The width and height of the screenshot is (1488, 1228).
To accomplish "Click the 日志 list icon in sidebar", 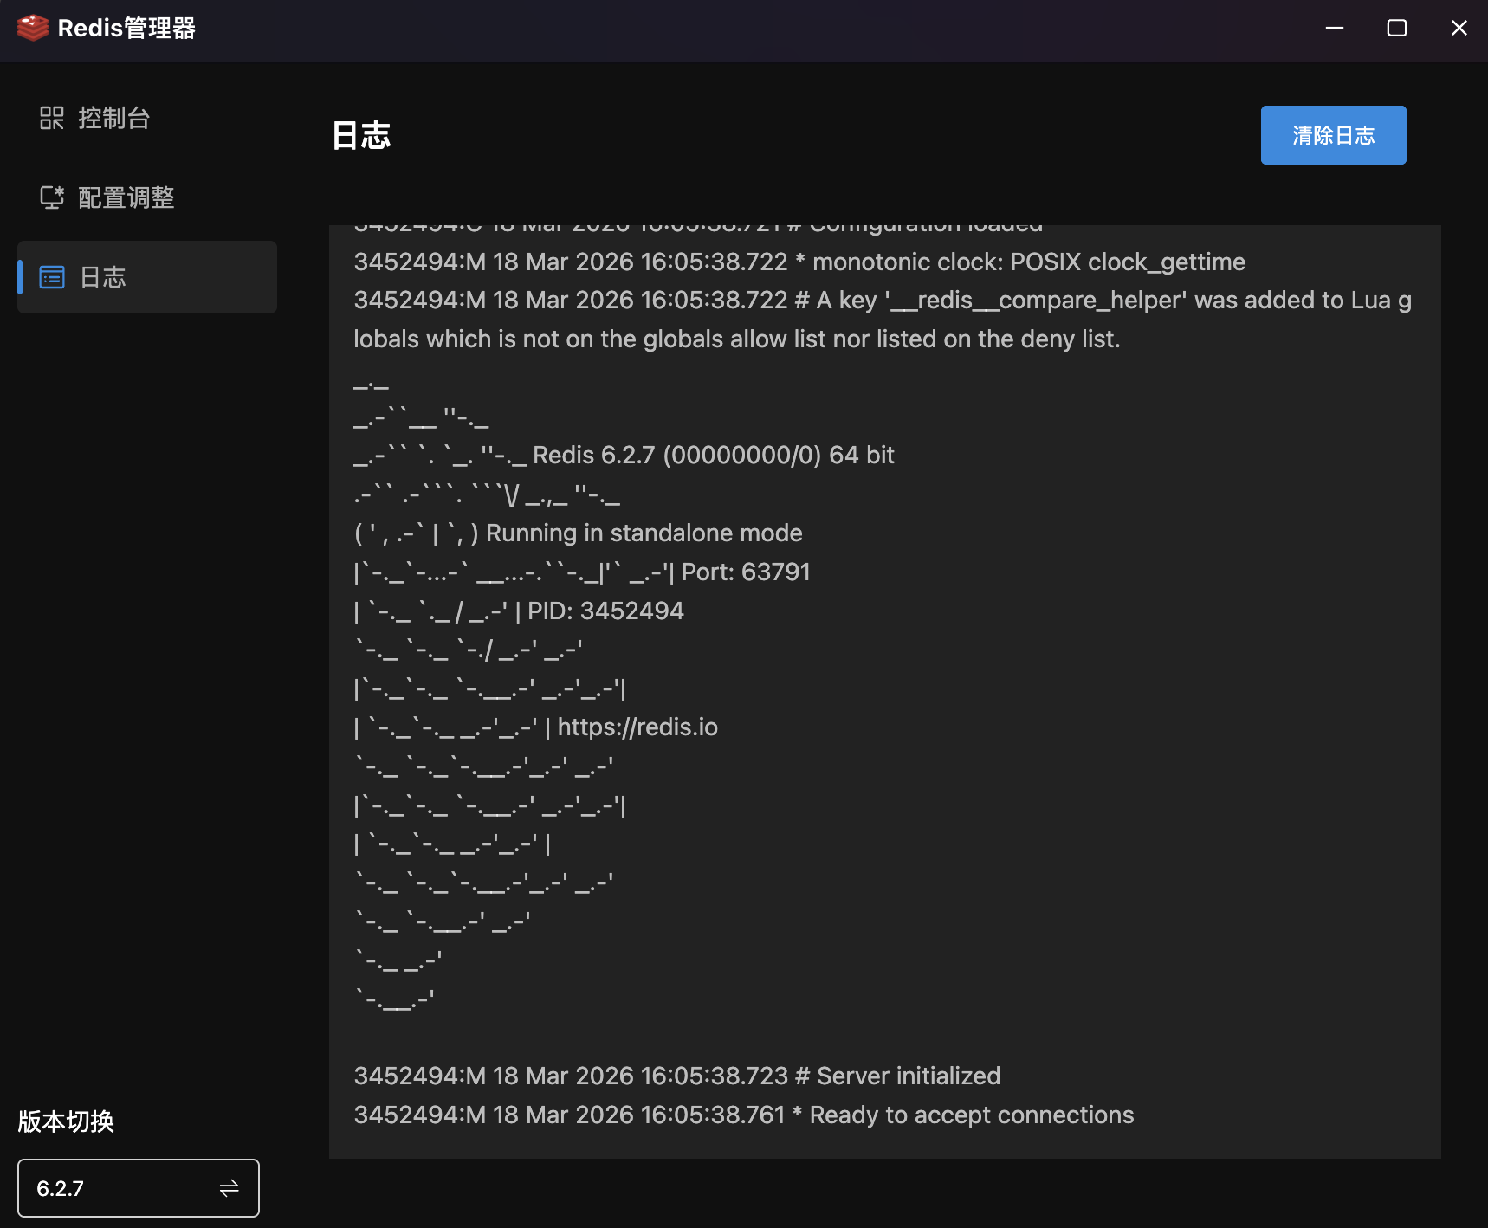I will tap(52, 277).
